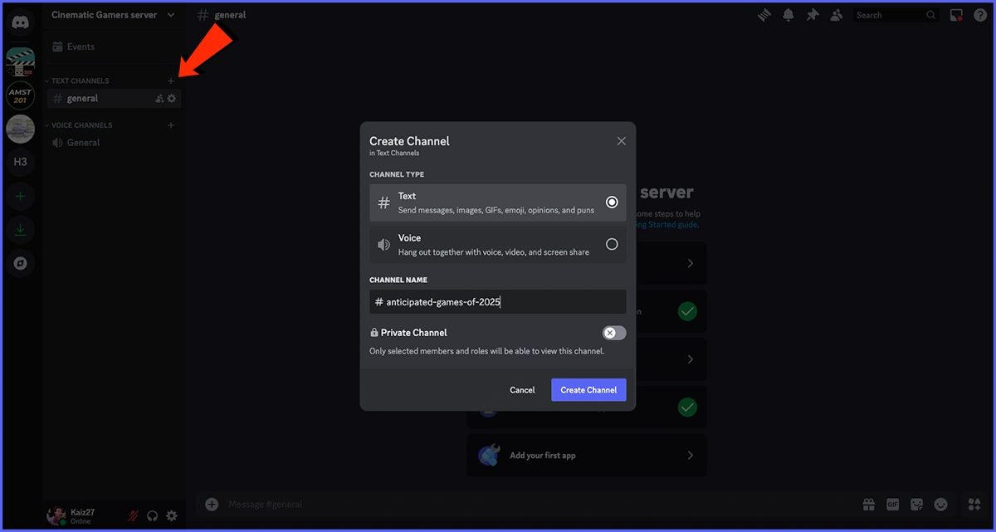Open User Settings gear near Kaiz27
The height and width of the screenshot is (532, 996).
click(x=172, y=515)
